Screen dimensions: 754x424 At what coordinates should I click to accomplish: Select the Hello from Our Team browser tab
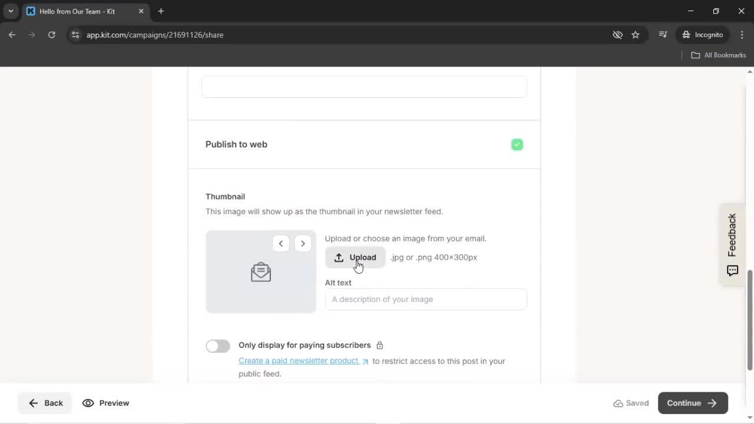click(x=77, y=11)
